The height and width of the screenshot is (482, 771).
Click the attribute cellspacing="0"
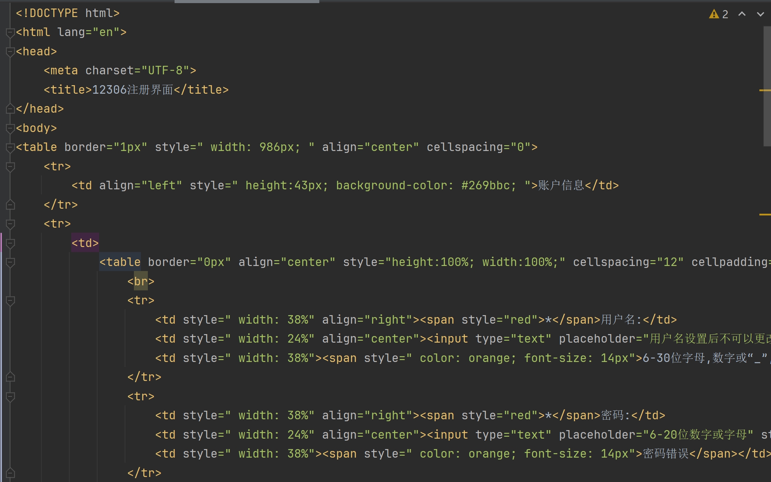[478, 147]
